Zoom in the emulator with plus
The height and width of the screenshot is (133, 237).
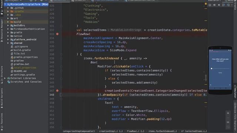[228, 113]
